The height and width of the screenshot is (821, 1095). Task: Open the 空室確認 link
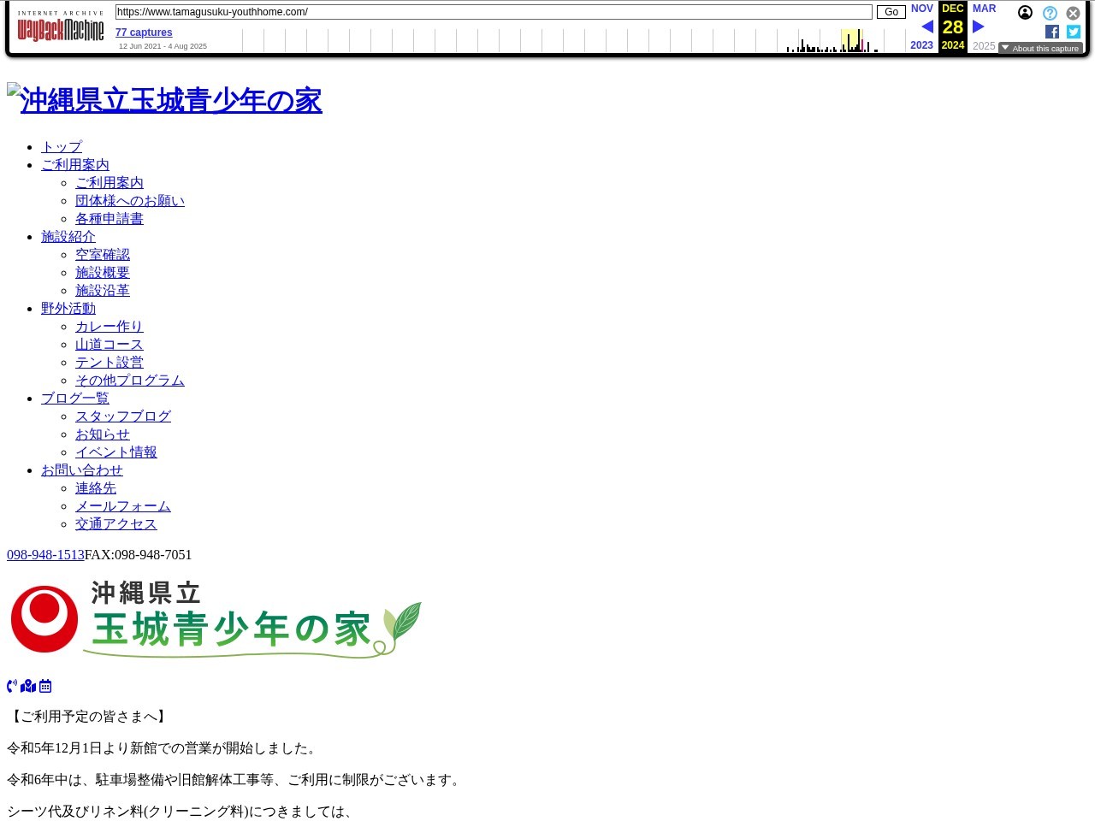103,255
